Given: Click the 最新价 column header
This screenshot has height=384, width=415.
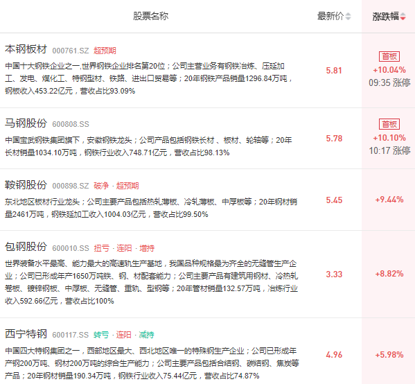Looking at the screenshot, I should point(330,16).
